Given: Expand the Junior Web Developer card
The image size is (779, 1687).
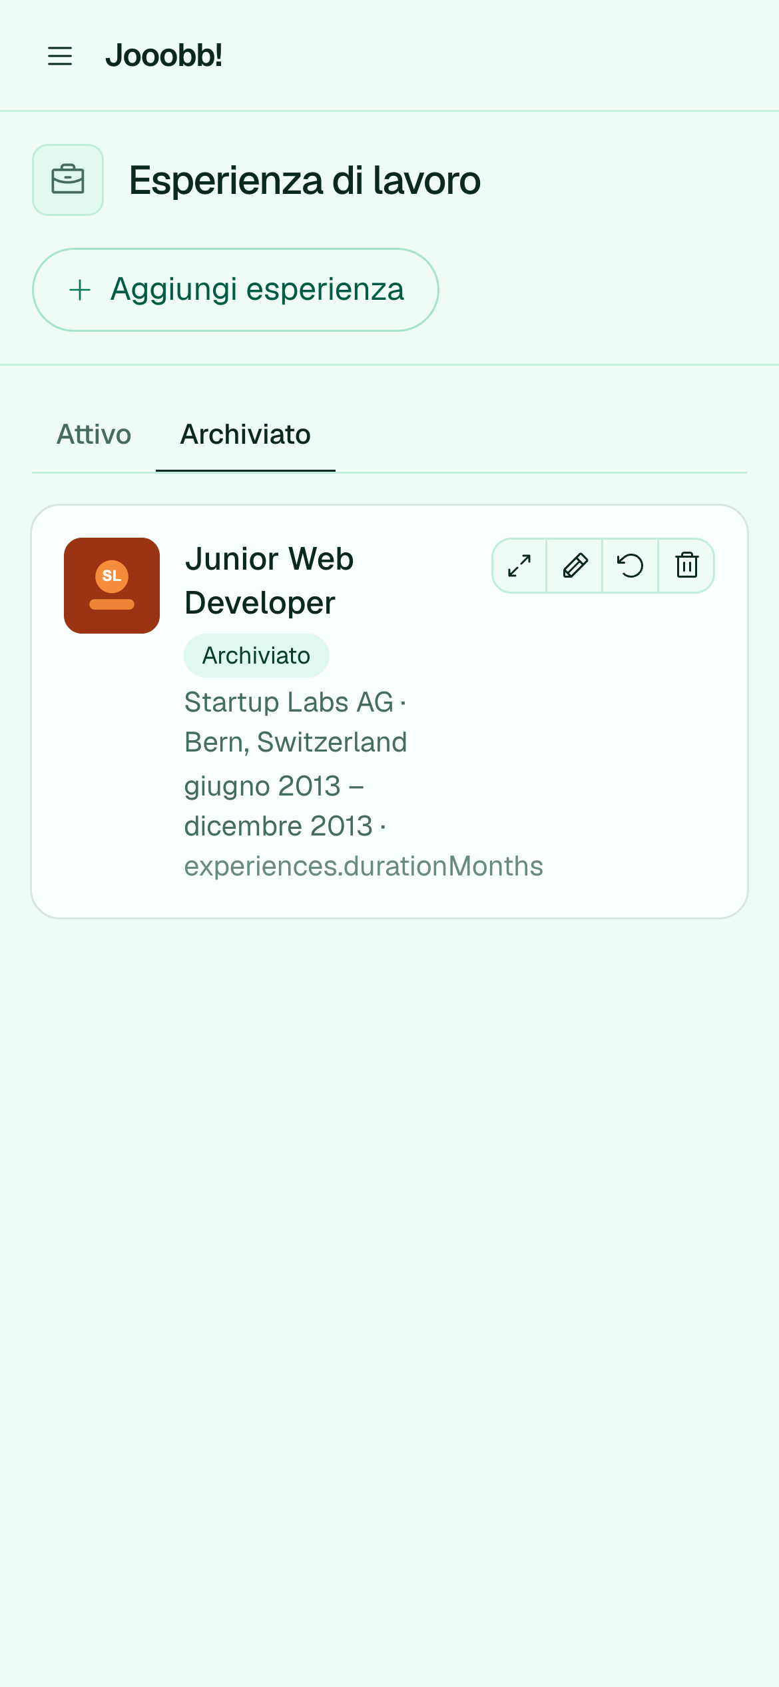Looking at the screenshot, I should coord(519,566).
